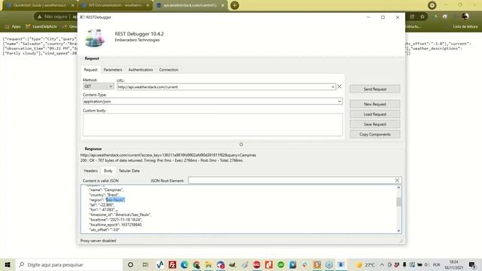Click the POR language indicator

436,264
